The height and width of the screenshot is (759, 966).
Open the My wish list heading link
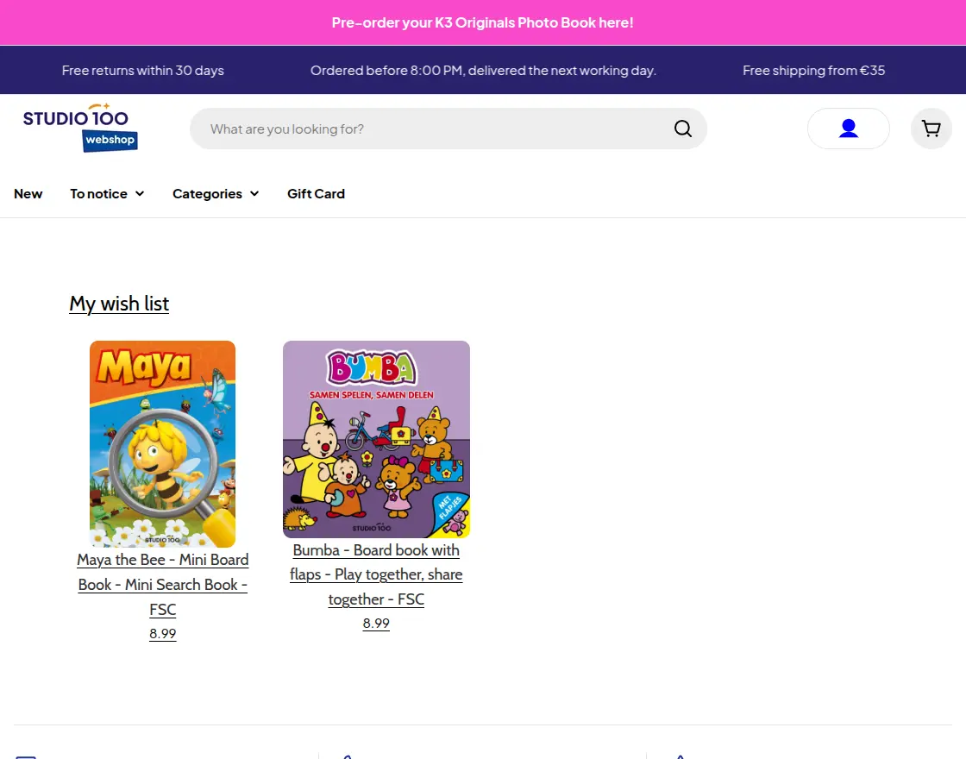coord(119,304)
